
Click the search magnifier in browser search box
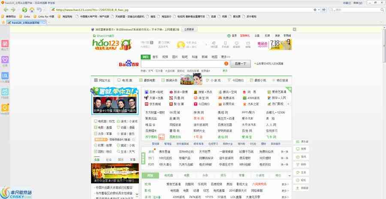pos(382,10)
